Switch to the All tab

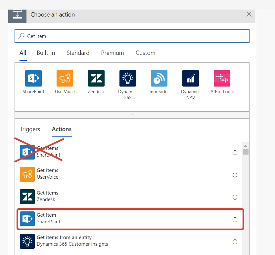pyautogui.click(x=23, y=53)
